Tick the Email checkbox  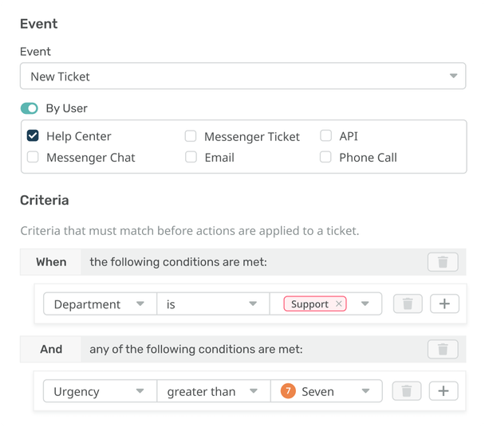click(191, 157)
